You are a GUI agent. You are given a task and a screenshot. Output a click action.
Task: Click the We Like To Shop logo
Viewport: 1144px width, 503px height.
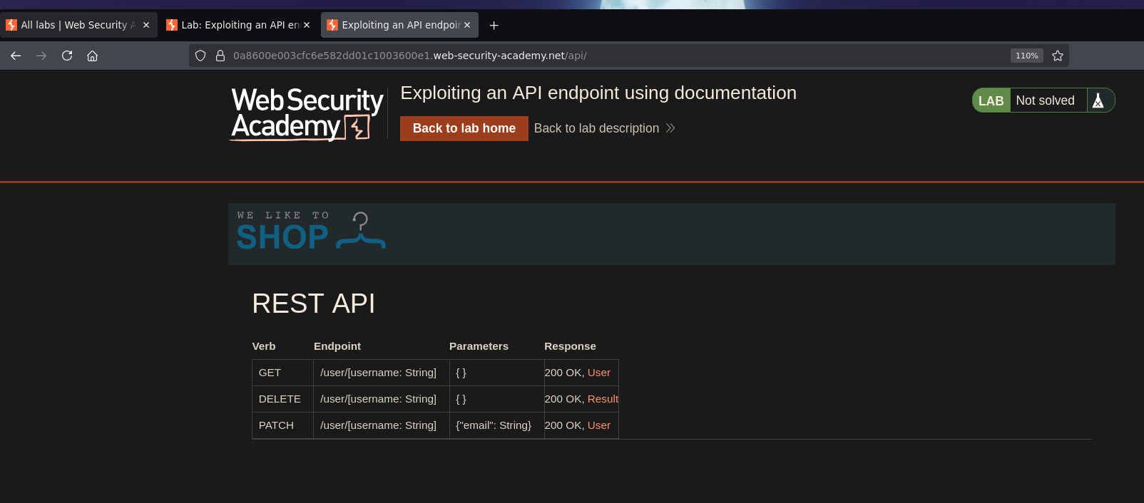[x=311, y=232]
